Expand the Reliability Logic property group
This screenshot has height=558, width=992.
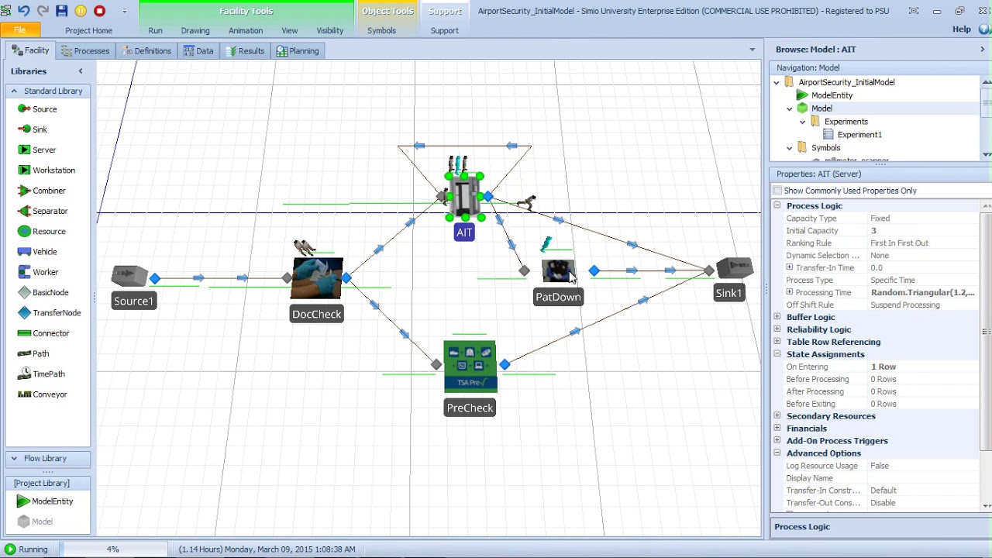pyautogui.click(x=777, y=330)
